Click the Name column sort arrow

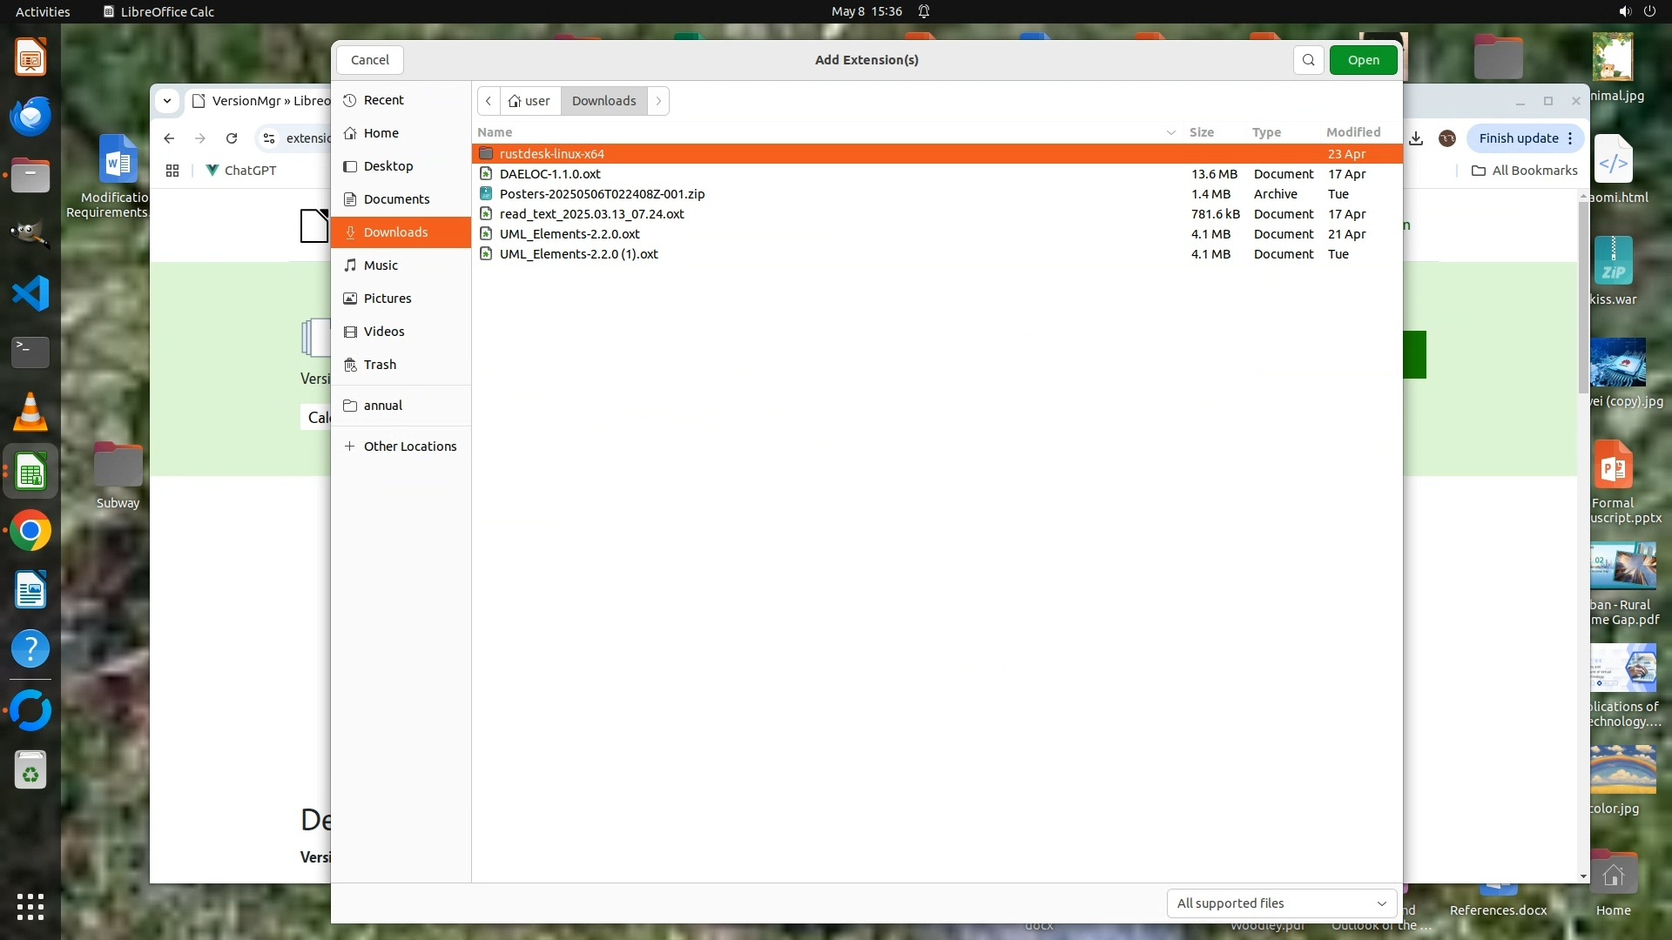coord(1170,132)
